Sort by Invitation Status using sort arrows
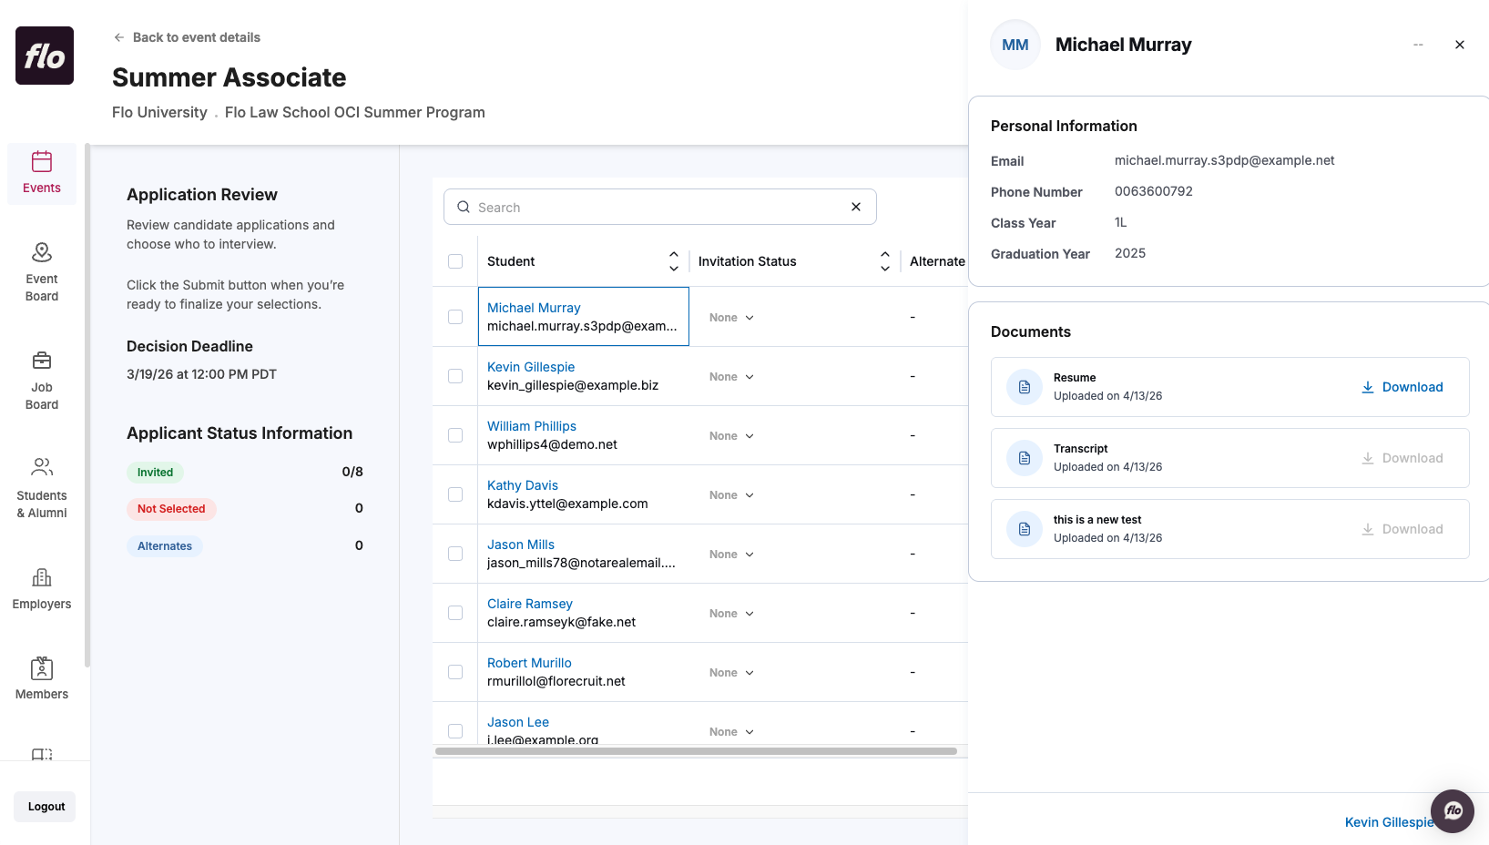Screen dimensions: 1489x845 click(885, 261)
